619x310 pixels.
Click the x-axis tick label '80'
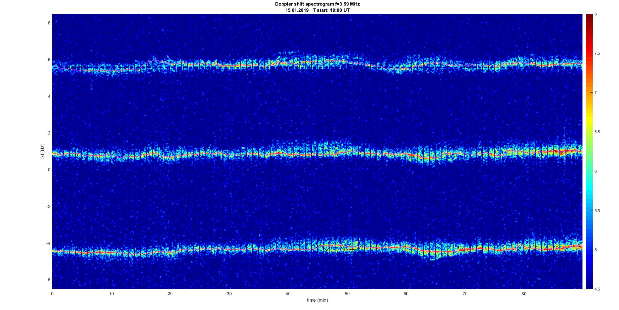(x=524, y=294)
